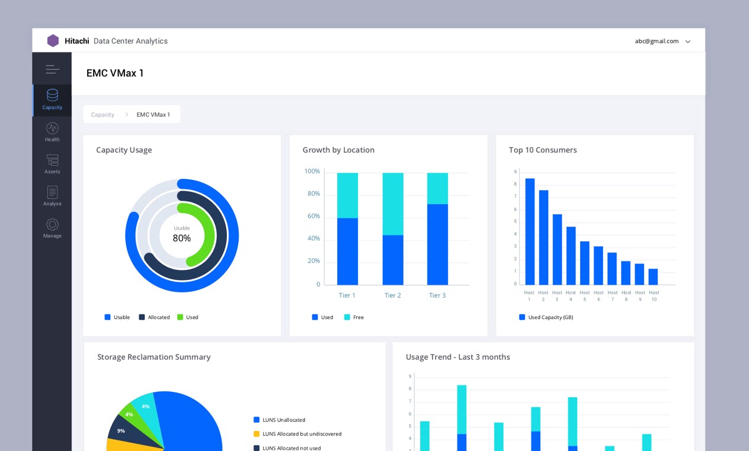Screen dimensions: 749x451
Task: Toggle Used Capacity (GB) legend item
Action: pyautogui.click(x=546, y=317)
